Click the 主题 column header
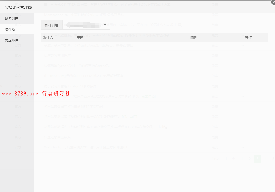This screenshot has height=192, width=275. (80, 37)
